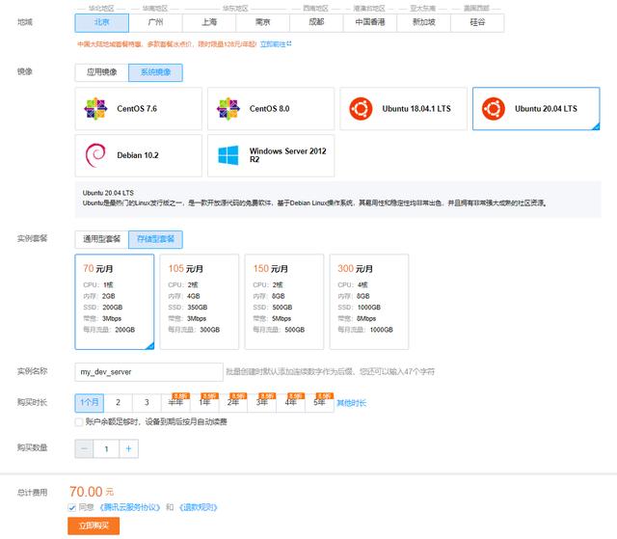Screen dimensions: 617x539
Task: Select the 4年 duration option
Action: tap(290, 402)
